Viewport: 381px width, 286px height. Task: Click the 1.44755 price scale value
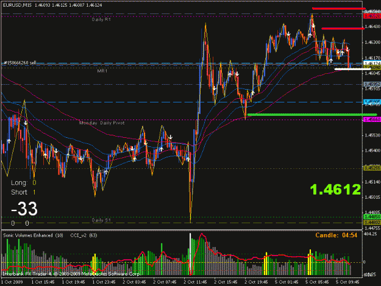click(x=372, y=228)
